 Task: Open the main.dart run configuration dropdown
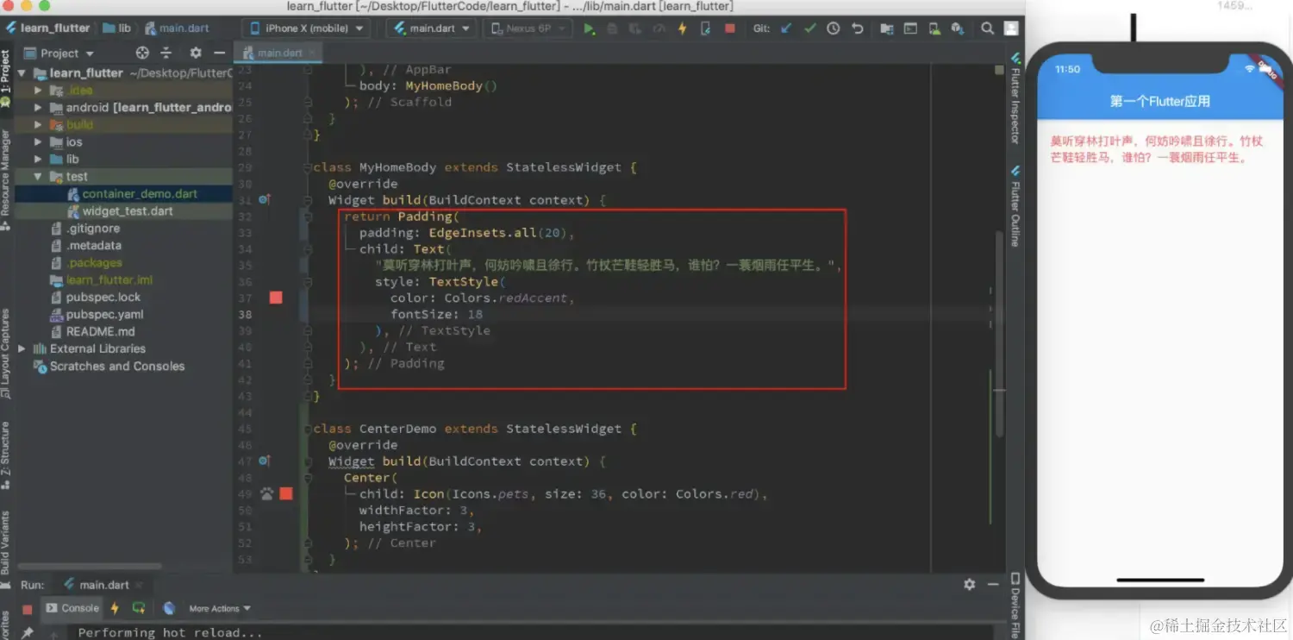[x=432, y=28]
